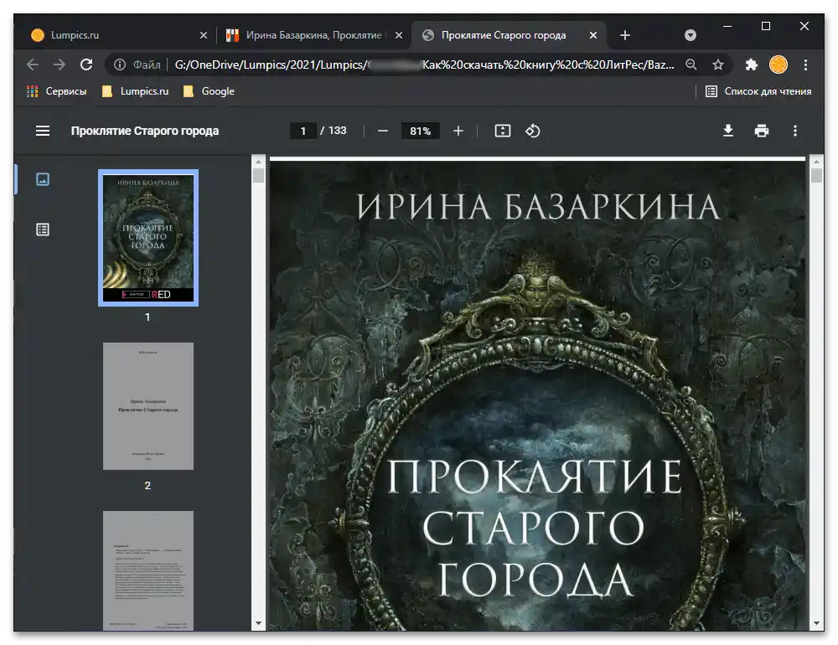
Task: Bookmark this page with the star
Action: coord(718,64)
